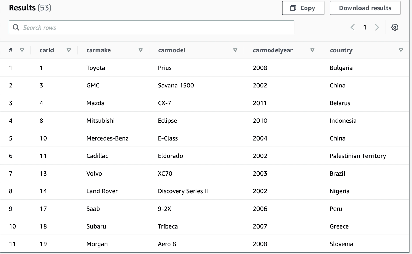Copy the query results

point(303,8)
